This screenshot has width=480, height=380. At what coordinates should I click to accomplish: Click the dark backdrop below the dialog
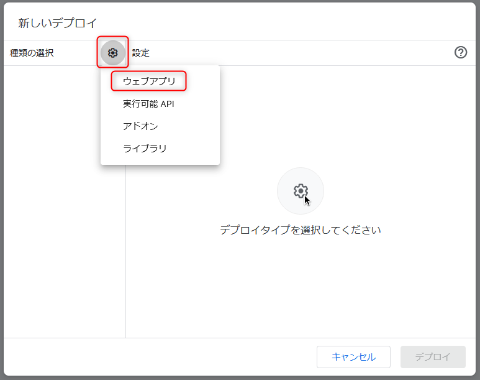240,378
